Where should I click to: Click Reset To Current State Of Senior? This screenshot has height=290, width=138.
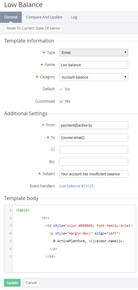pos(33,28)
